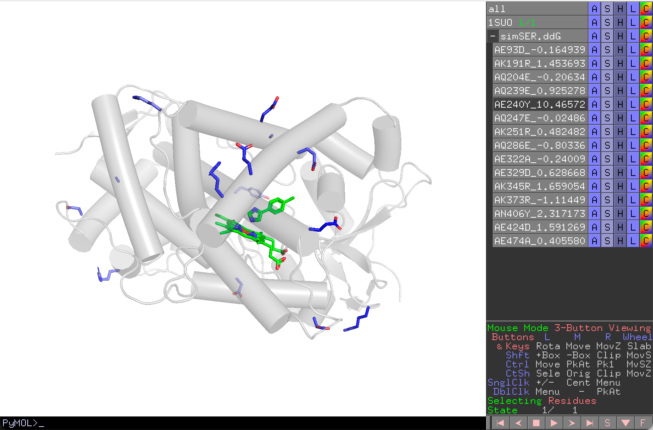653x430 pixels.
Task: Toggle 1SUO object visibility
Action: point(537,22)
